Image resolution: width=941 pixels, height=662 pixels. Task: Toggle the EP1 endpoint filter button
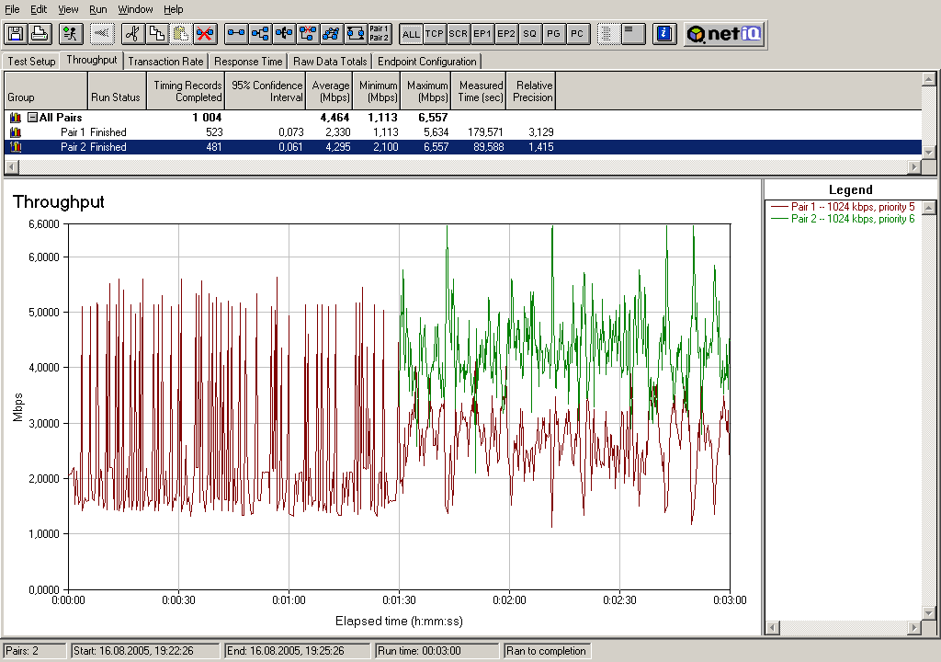click(x=482, y=34)
